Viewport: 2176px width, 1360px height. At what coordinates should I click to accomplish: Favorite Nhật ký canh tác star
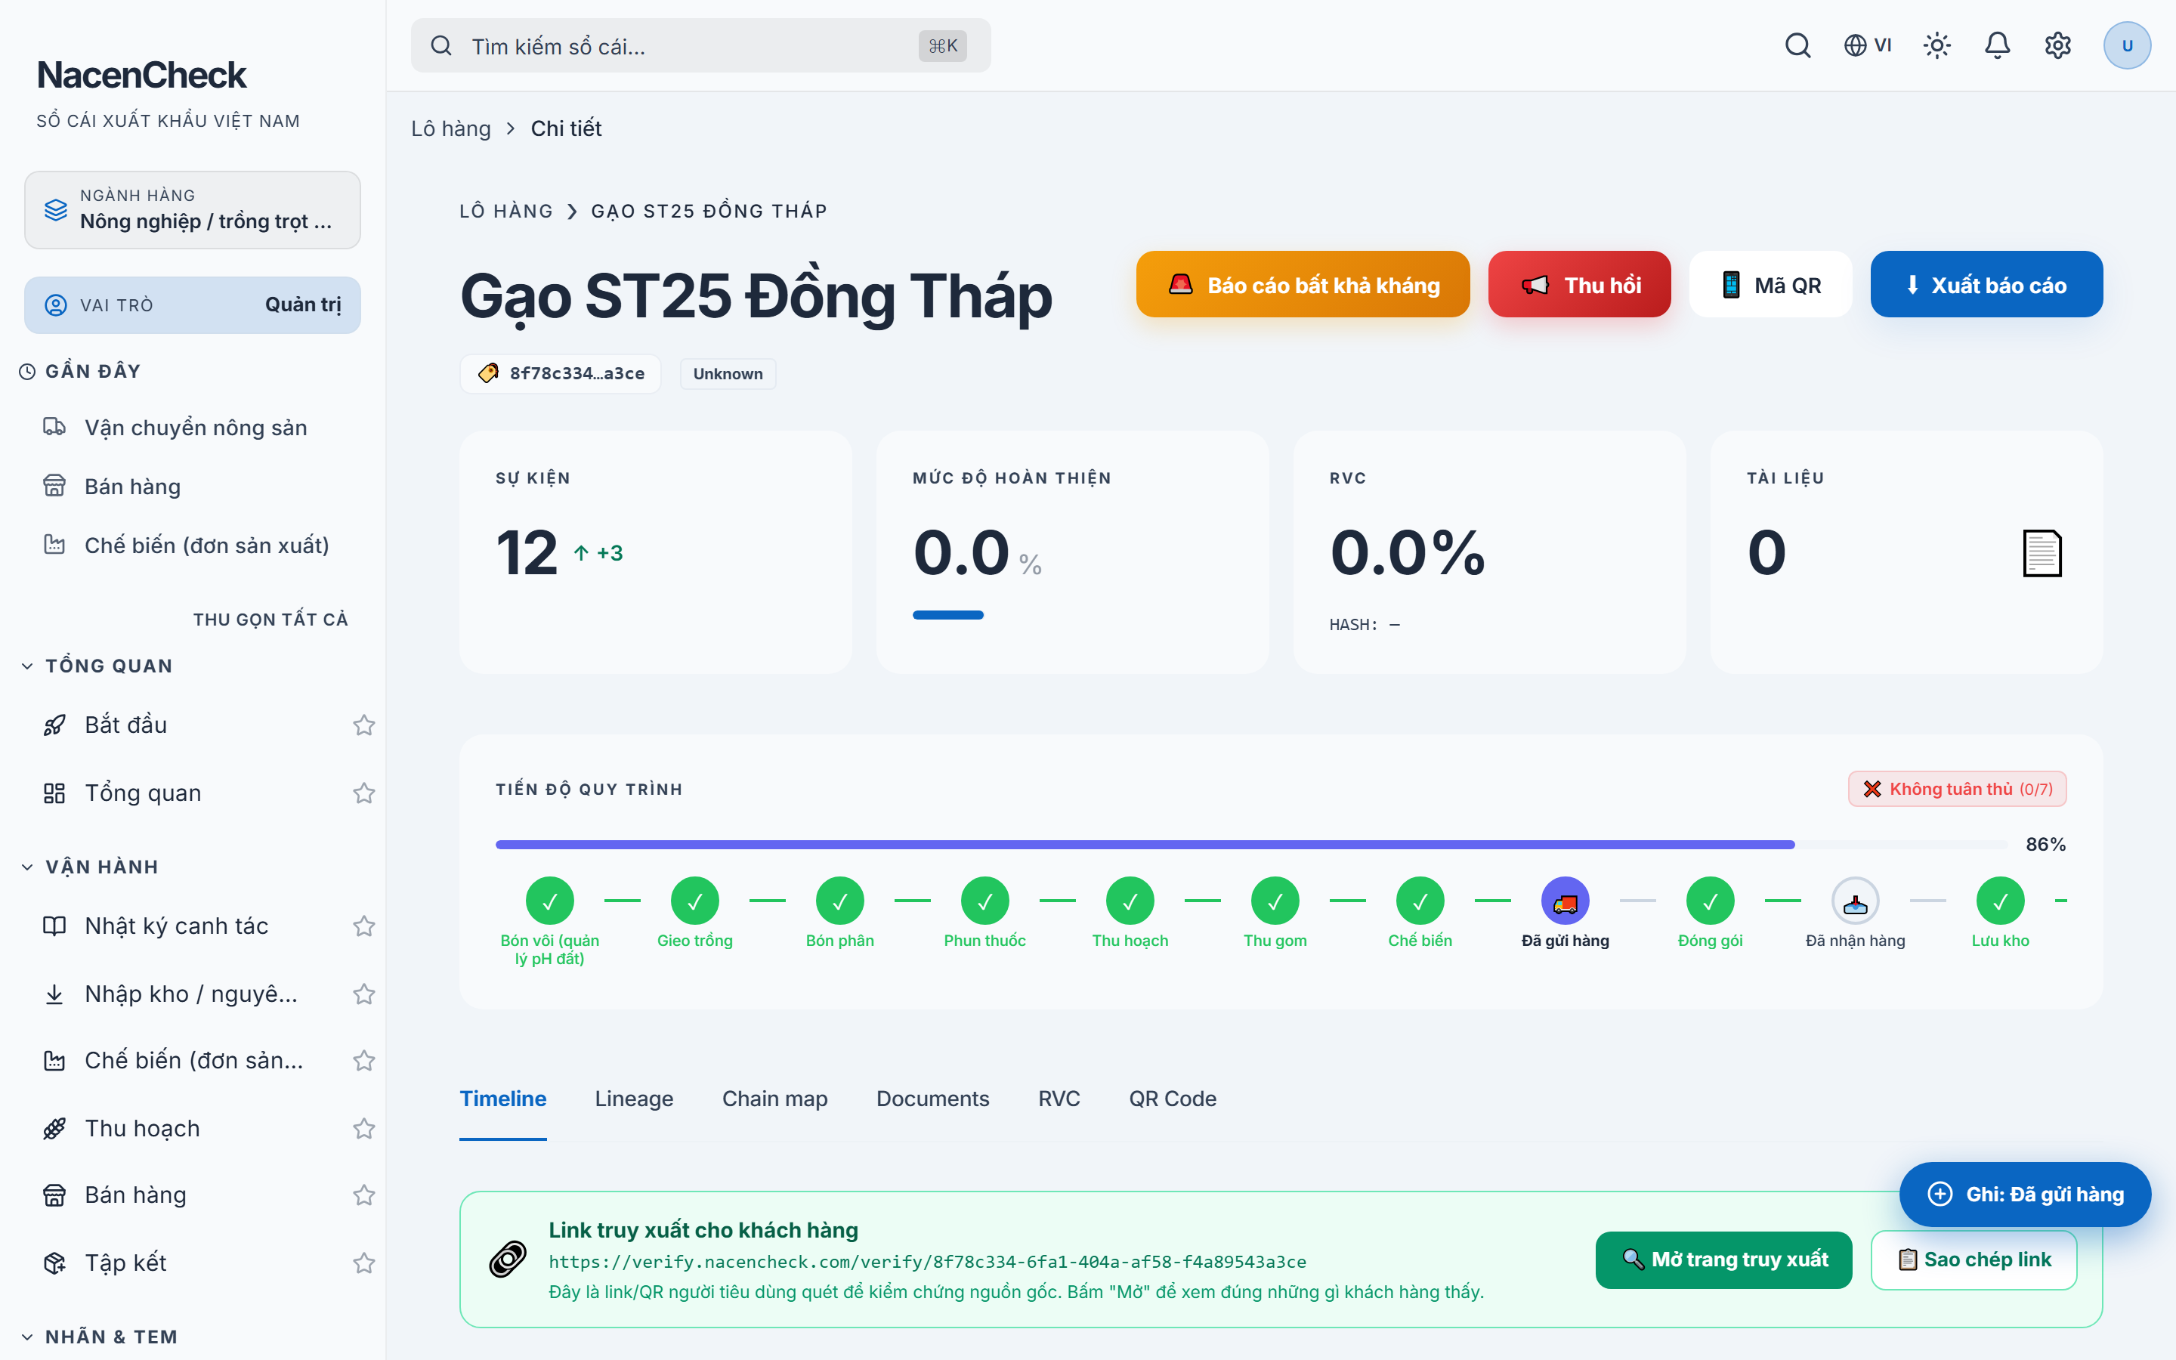363,926
